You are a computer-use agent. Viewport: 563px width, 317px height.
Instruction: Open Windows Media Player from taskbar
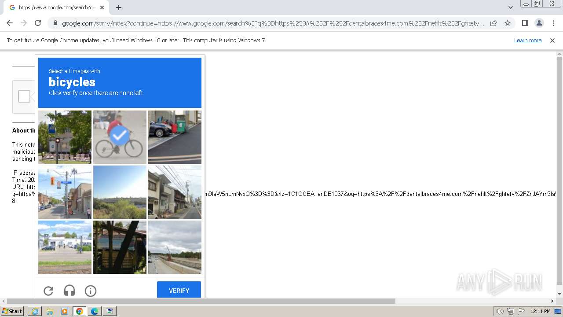coord(65,311)
